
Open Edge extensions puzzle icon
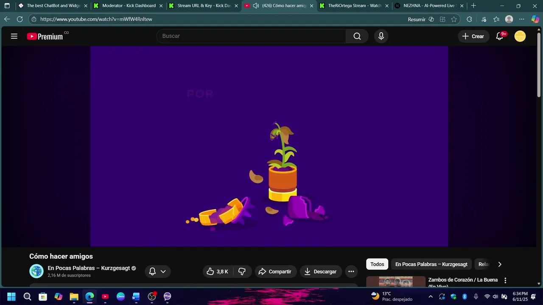(x=469, y=19)
